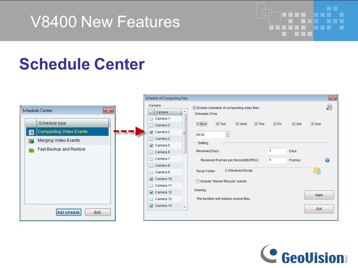Decrease schedule time with down spinner arrow

(x=227, y=136)
